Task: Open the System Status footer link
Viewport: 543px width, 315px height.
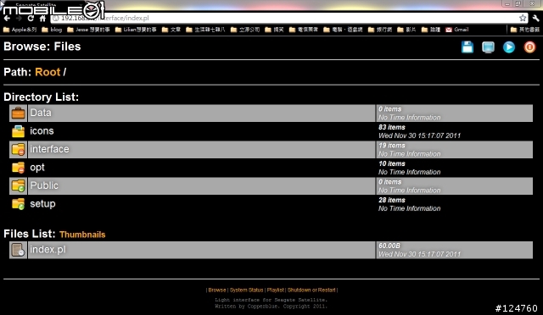Action: pyautogui.click(x=247, y=290)
